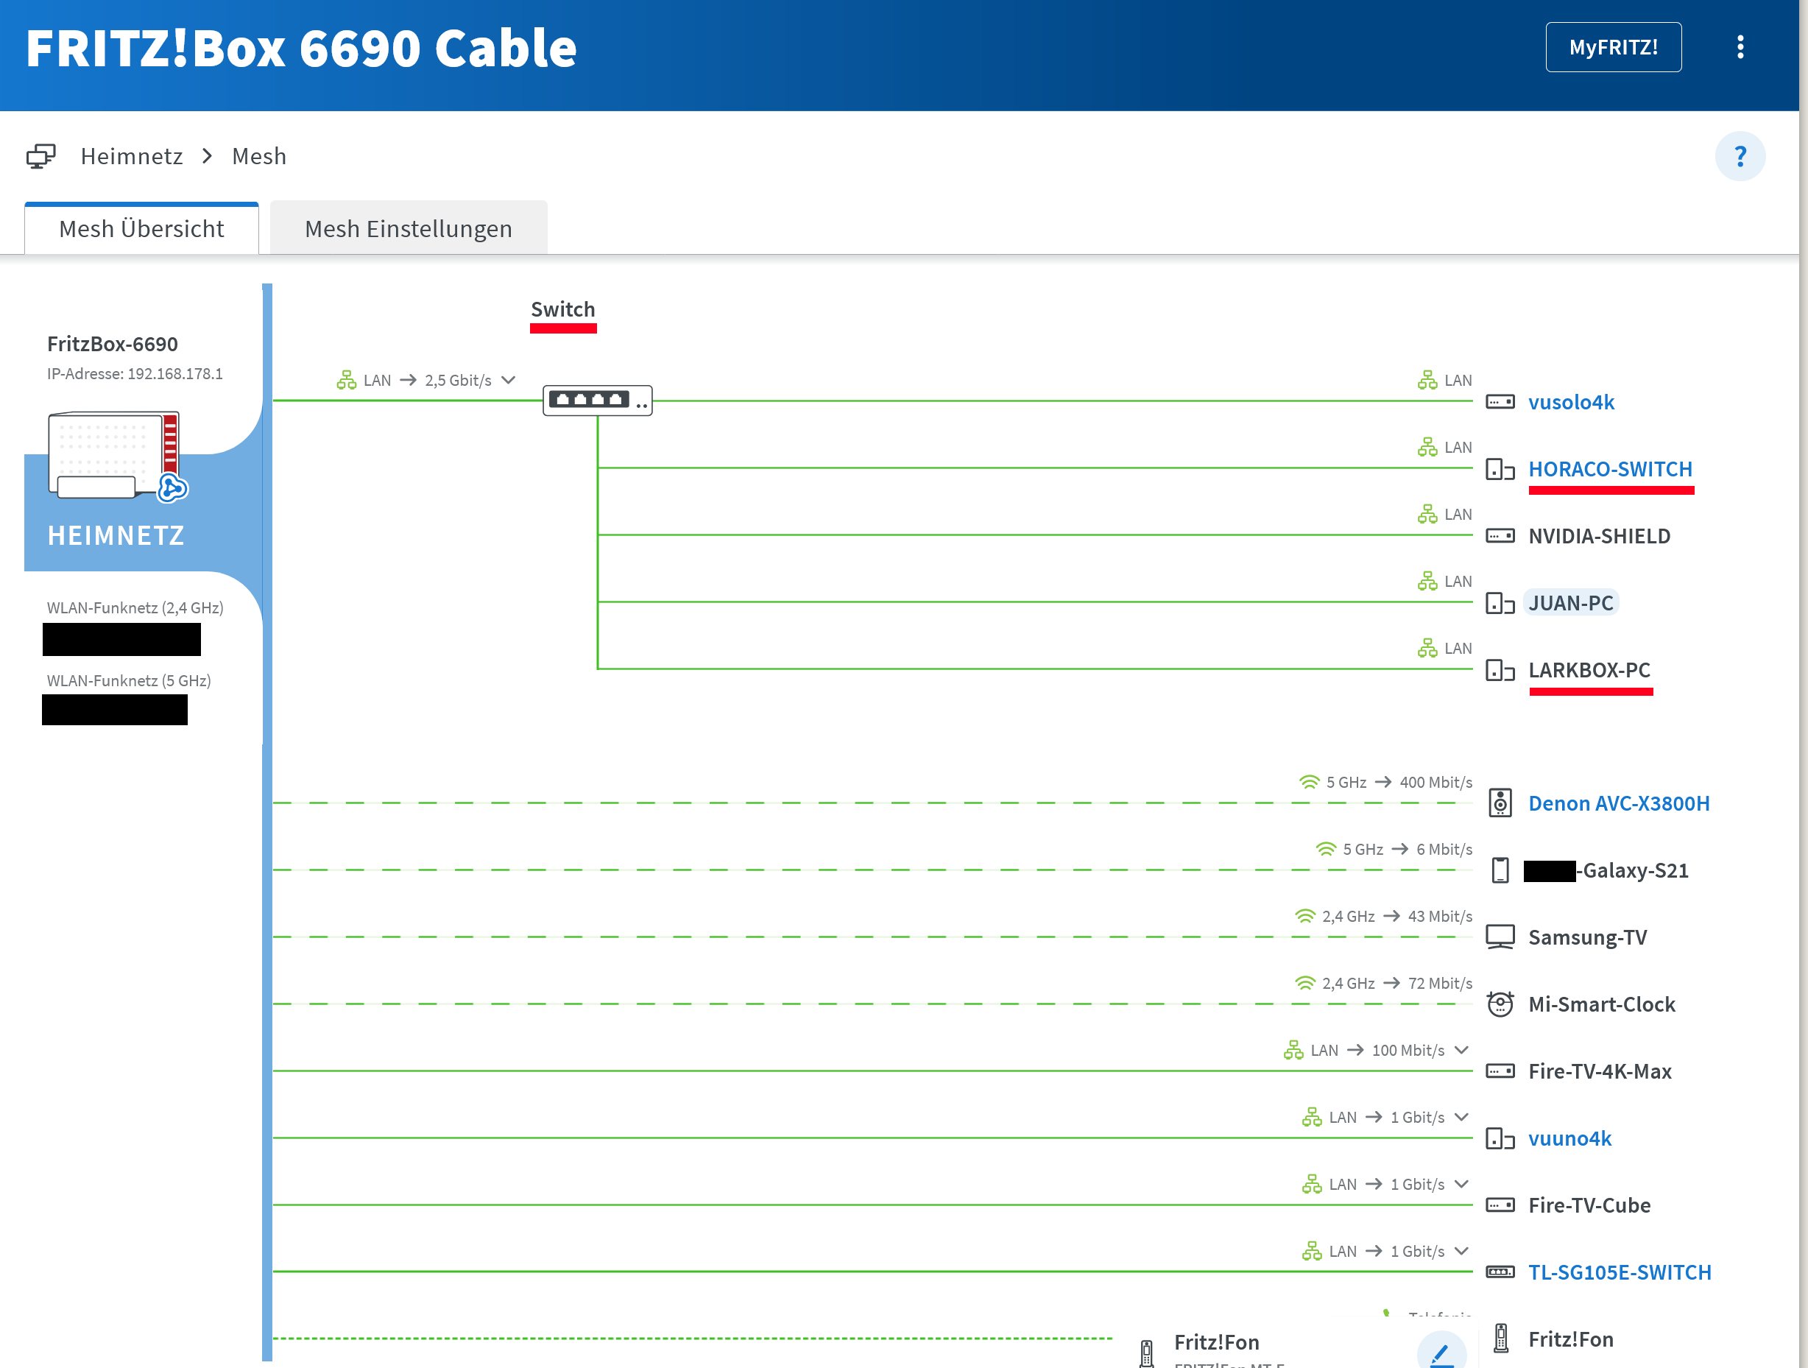Open the HORACO-SWITCH device link
The image size is (1808, 1368).
tap(1609, 469)
